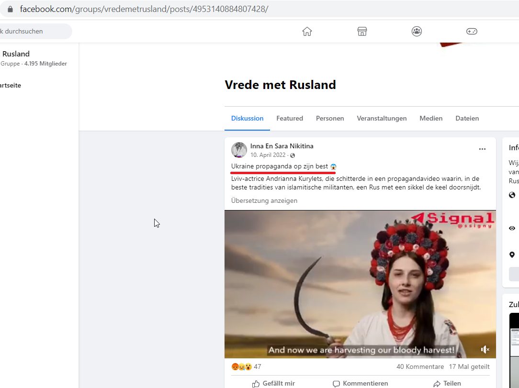Click the globe icon in Info panel
This screenshot has width=519, height=388.
coord(512,195)
